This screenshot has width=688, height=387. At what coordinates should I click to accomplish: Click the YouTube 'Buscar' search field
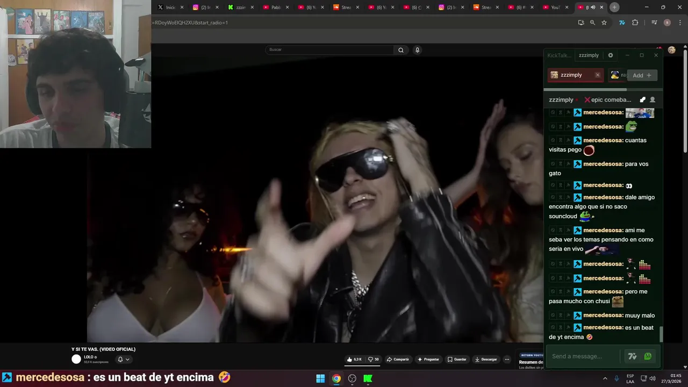(x=329, y=49)
